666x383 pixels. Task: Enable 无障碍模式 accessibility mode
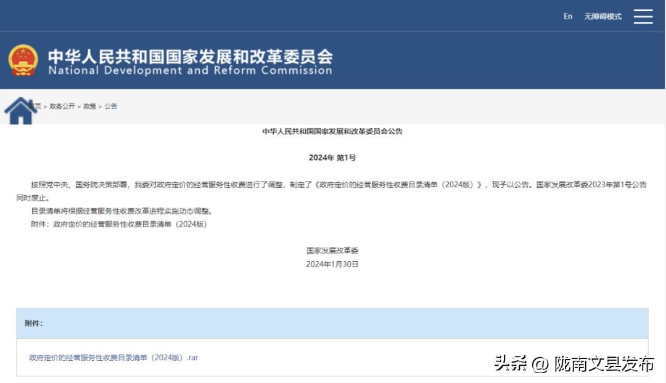(x=602, y=17)
